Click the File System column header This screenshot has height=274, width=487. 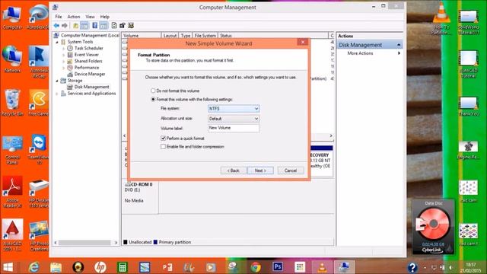[x=205, y=36]
